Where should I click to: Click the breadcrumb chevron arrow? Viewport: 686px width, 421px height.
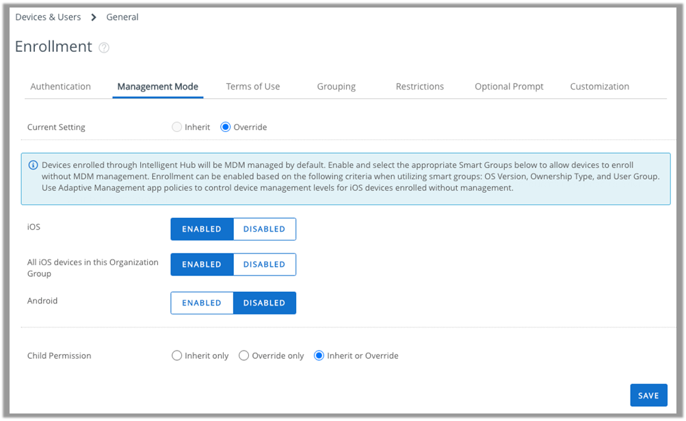pos(94,17)
